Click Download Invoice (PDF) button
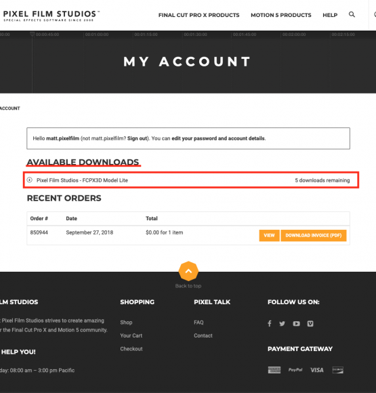The height and width of the screenshot is (393, 376). pyautogui.click(x=314, y=235)
